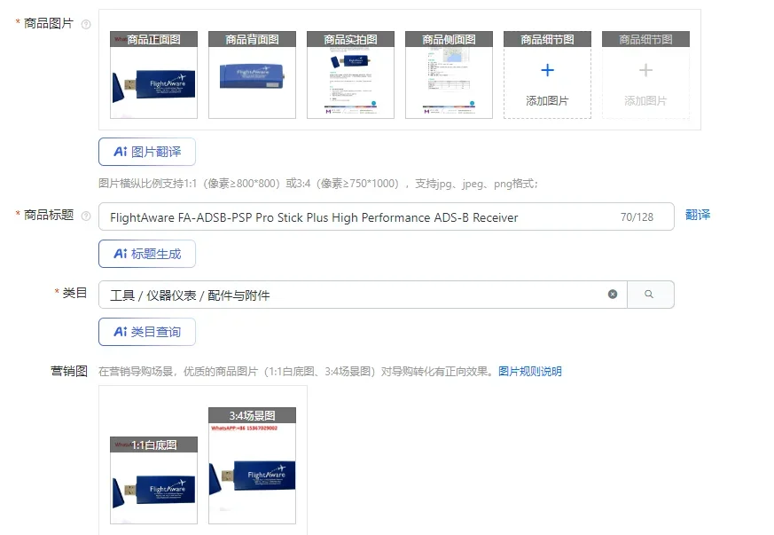Select the 商品侧面图 thumbnail
This screenshot has width=774, height=535.
pyautogui.click(x=449, y=75)
